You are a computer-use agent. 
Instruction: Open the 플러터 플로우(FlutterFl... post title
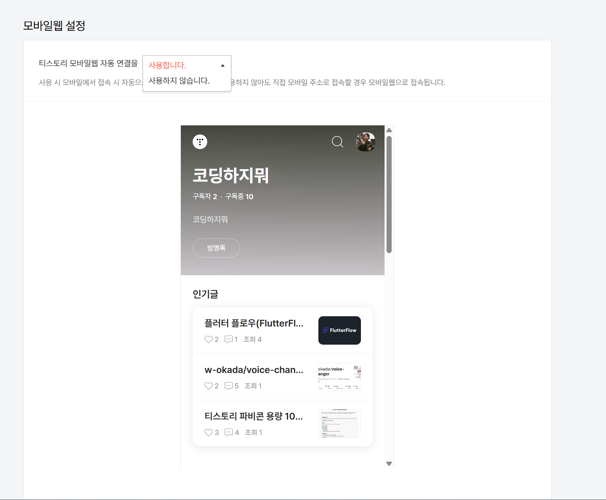pos(254,323)
